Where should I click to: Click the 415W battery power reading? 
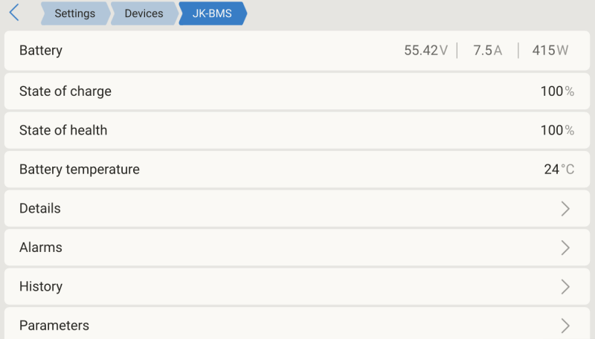click(550, 51)
